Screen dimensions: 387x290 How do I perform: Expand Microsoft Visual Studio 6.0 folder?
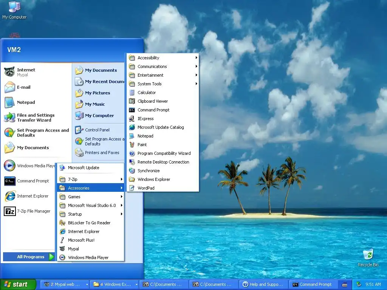[90, 205]
